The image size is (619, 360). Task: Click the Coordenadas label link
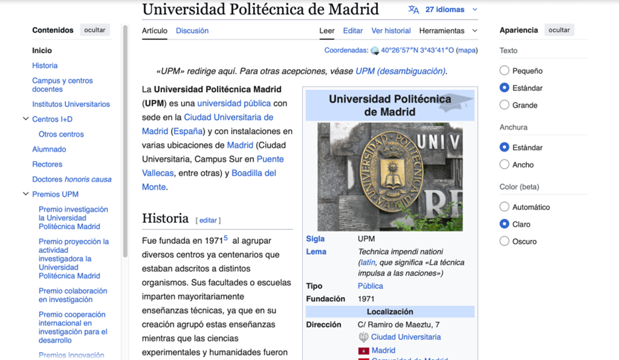tap(346, 51)
